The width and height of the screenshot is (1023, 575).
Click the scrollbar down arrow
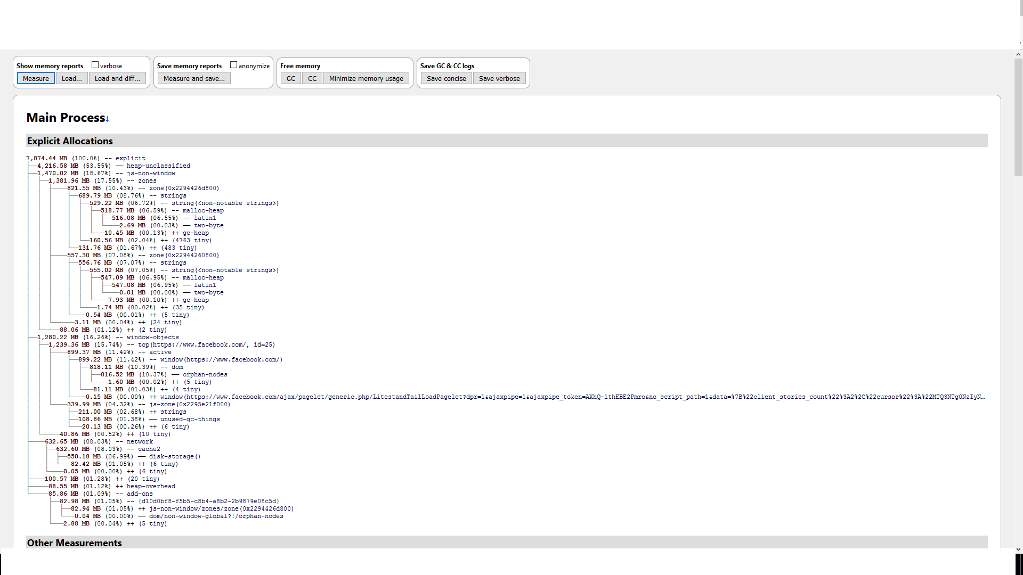click(x=1018, y=549)
